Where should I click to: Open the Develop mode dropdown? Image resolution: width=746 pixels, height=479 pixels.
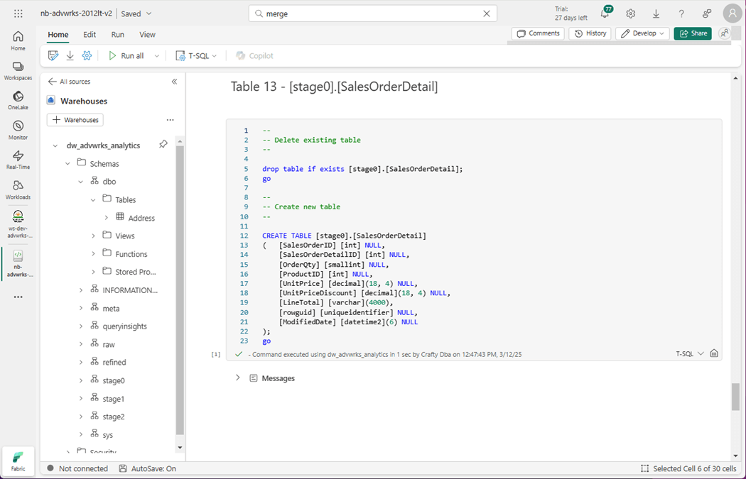643,33
